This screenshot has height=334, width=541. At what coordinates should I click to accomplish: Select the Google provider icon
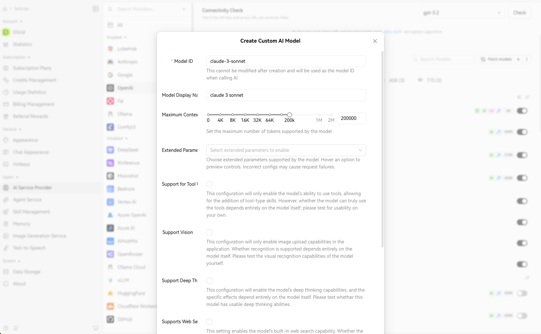(110, 75)
